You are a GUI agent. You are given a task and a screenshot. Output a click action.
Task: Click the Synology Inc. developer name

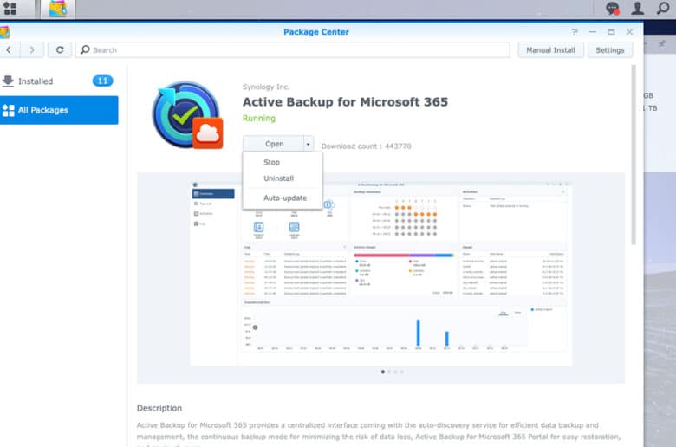click(265, 87)
